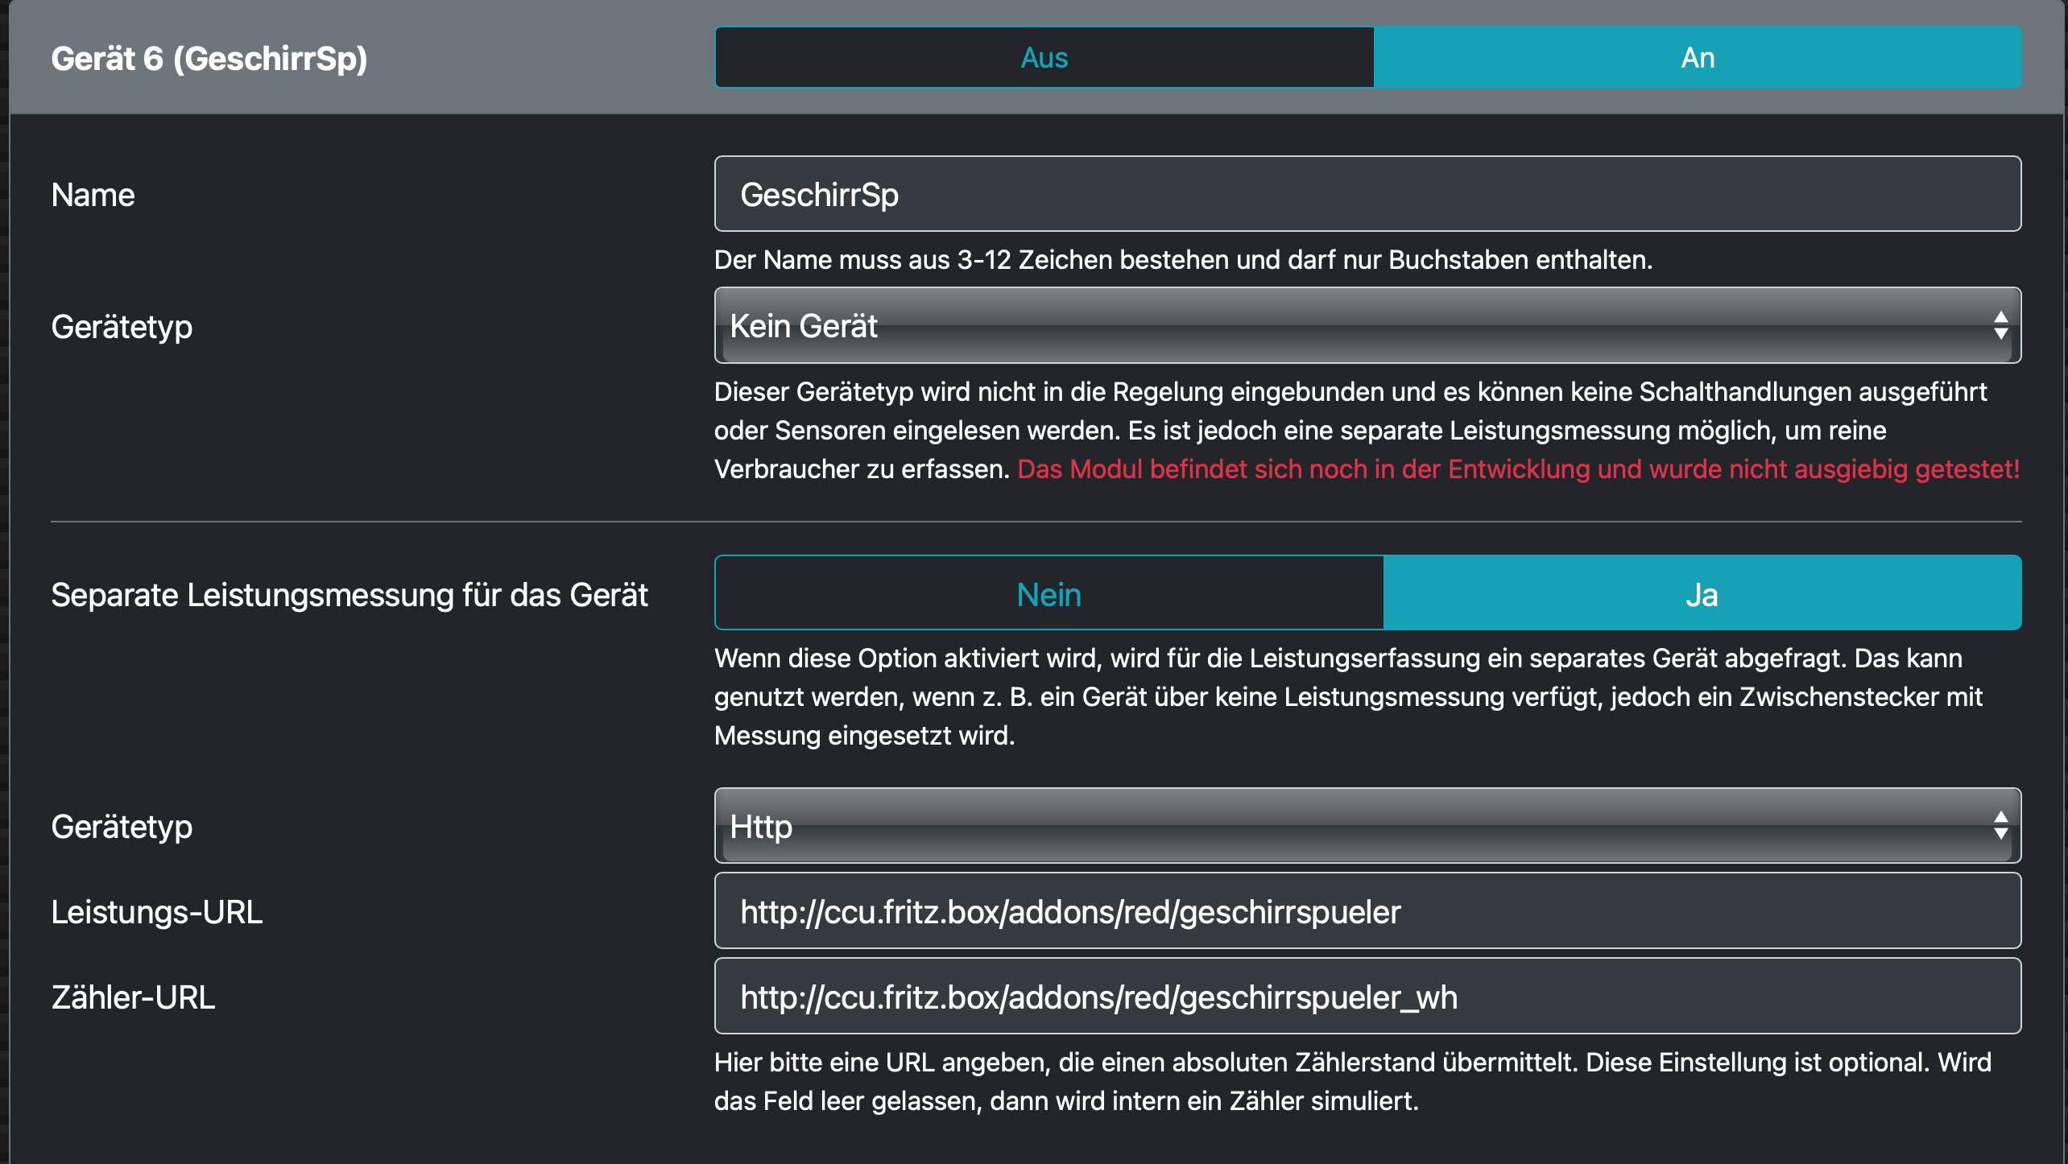
Task: Focus the Zähler-URL geschirrspueler_wh field
Action: (1367, 997)
